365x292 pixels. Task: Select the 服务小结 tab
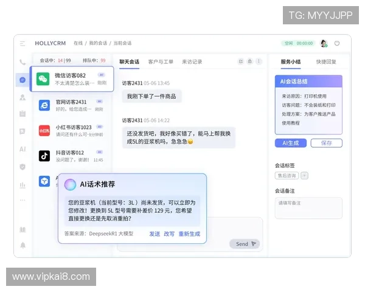pyautogui.click(x=291, y=62)
